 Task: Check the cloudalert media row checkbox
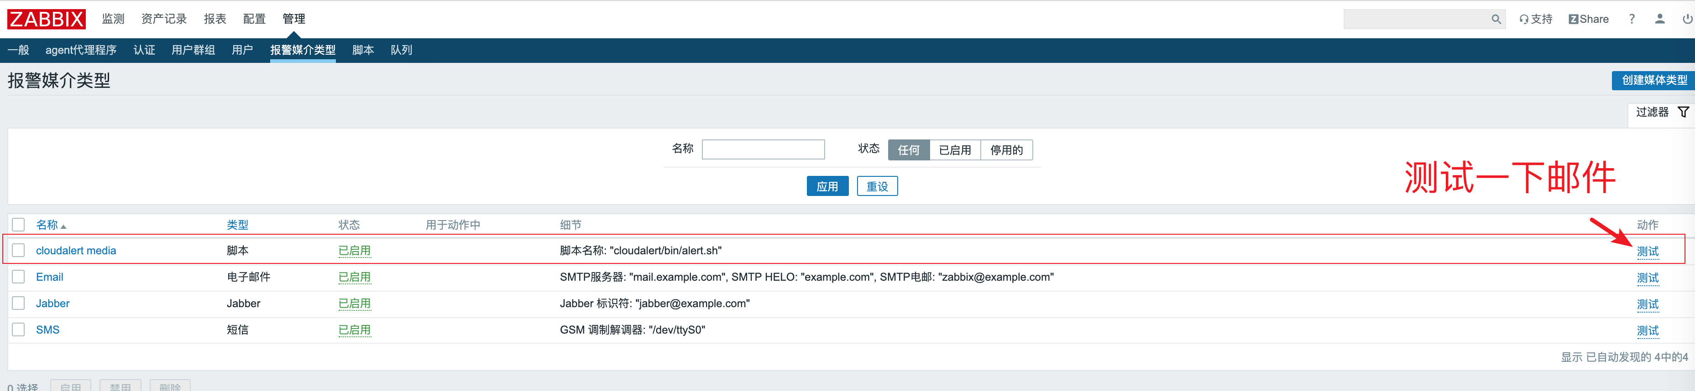point(18,250)
